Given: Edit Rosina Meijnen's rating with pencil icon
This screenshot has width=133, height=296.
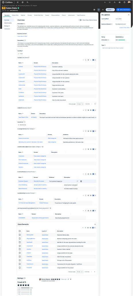Looking at the screenshot, I should [68, 279].
